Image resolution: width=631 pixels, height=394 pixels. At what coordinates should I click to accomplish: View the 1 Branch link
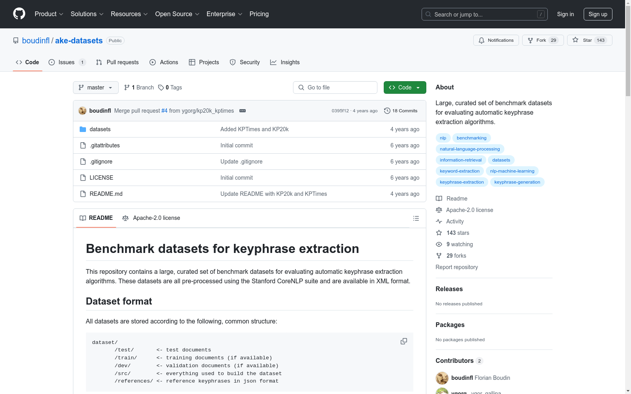pos(139,87)
